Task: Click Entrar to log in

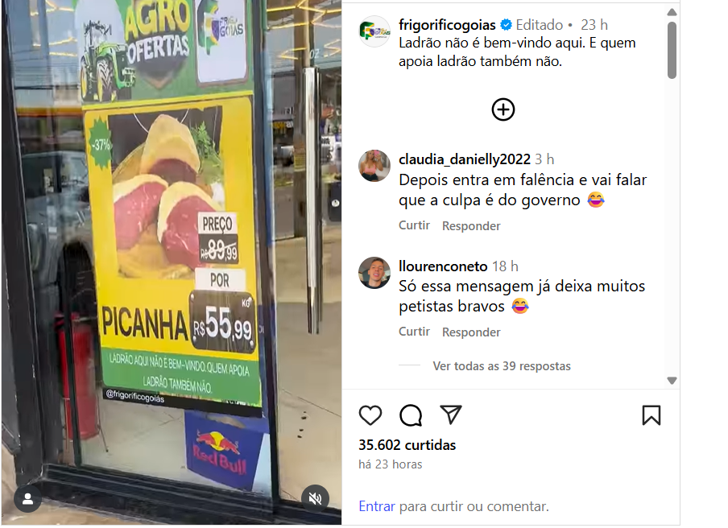Action: click(x=377, y=506)
